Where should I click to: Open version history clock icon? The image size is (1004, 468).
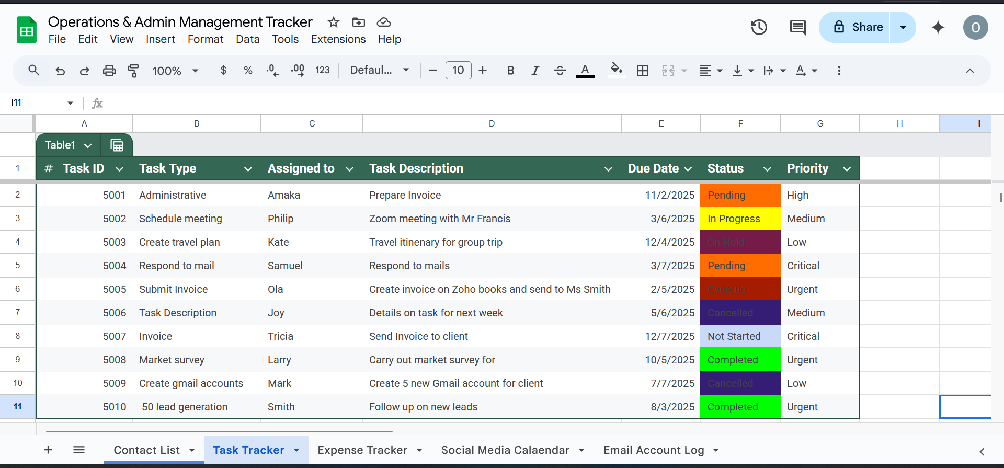click(x=759, y=27)
